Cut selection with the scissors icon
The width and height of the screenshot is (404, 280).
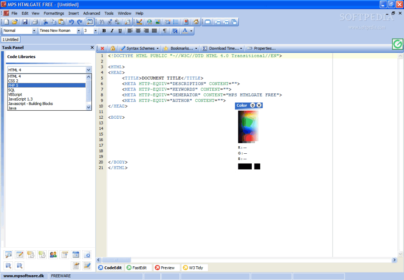pos(45,22)
